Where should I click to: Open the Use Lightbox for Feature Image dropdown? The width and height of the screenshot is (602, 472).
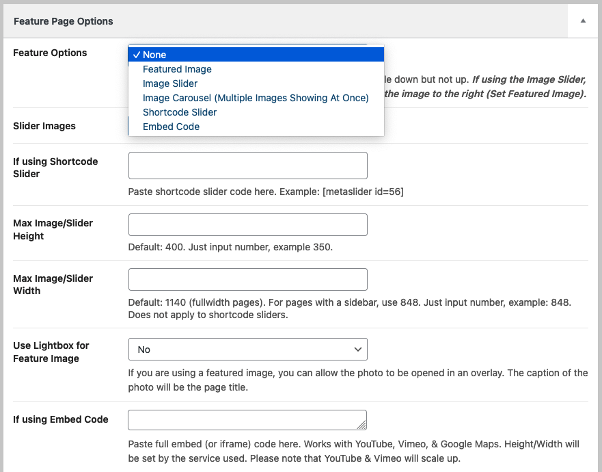point(247,350)
